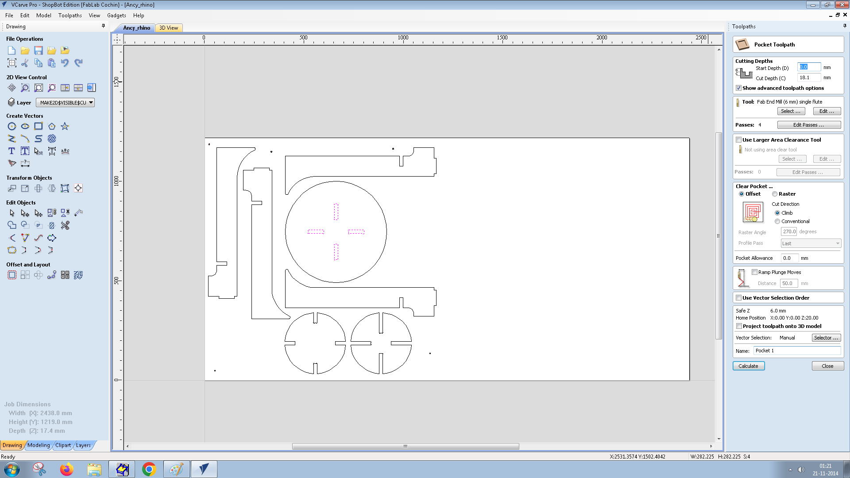Image resolution: width=850 pixels, height=478 pixels.
Task: Open the Clipart tab
Action: (x=63, y=445)
